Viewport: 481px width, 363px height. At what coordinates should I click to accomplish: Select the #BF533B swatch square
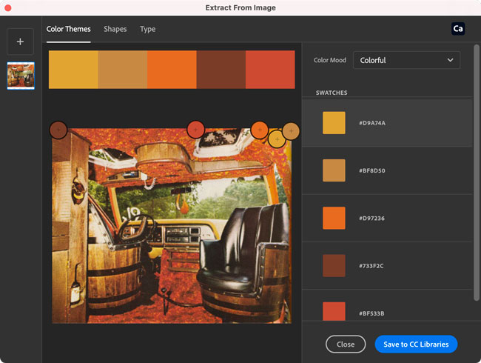(334, 311)
